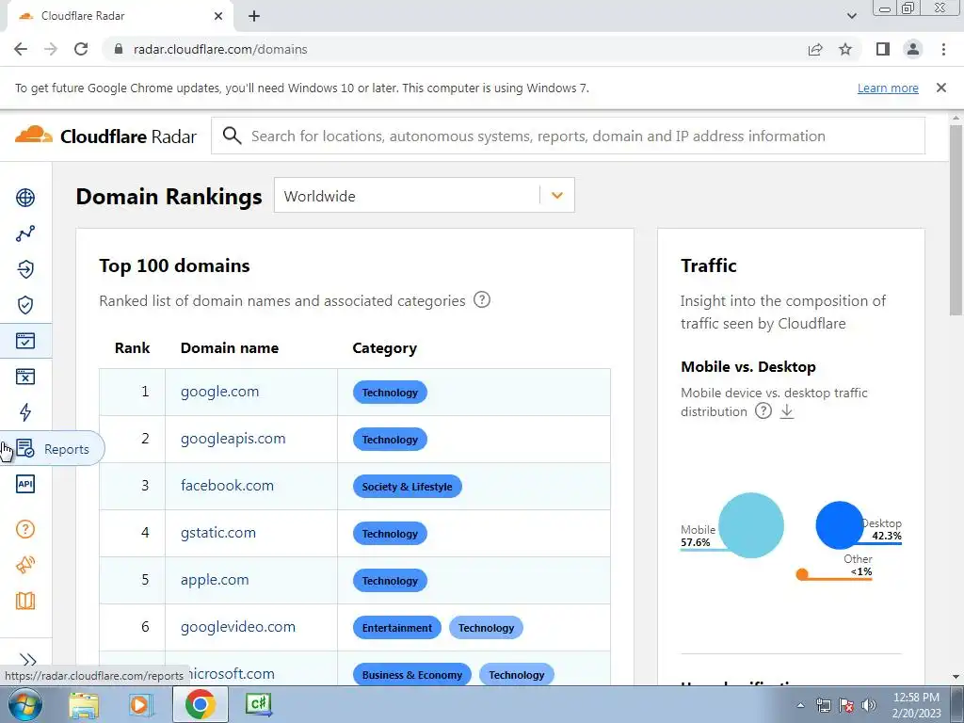Click the orange Other chart dot

(x=802, y=574)
